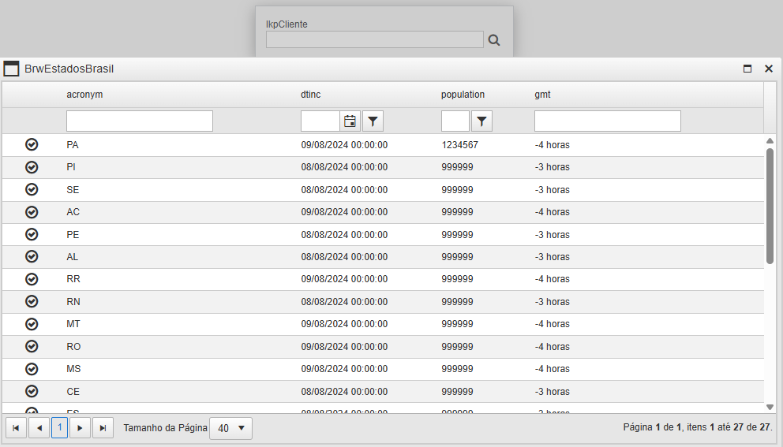Screen dimensions: 783x447
Task: Click the BrwEstadosBrasil window icon
Action: (x=12, y=69)
